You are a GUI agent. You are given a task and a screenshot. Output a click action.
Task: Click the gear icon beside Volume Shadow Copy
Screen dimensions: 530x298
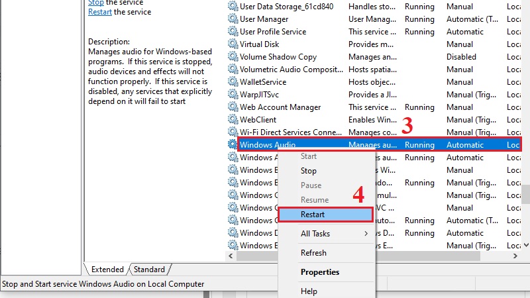[233, 56]
